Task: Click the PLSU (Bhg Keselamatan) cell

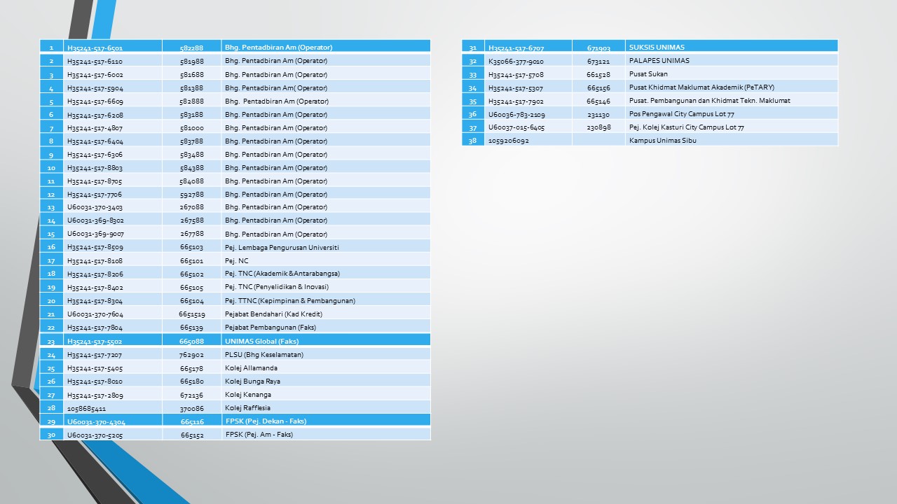Action: [x=263, y=355]
